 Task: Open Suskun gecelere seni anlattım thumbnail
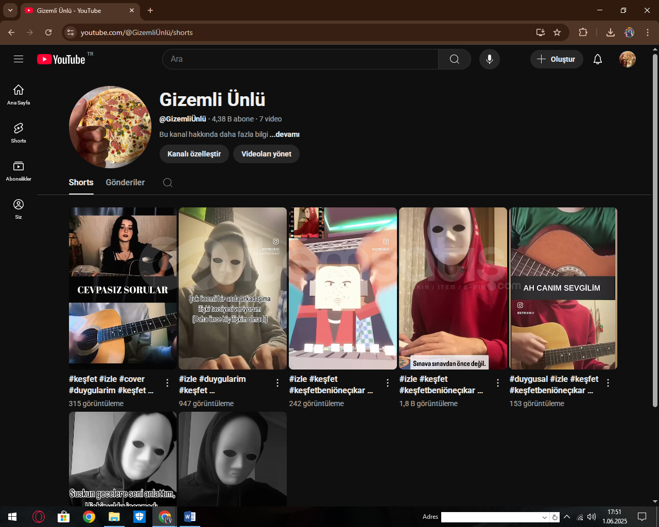tap(123, 459)
